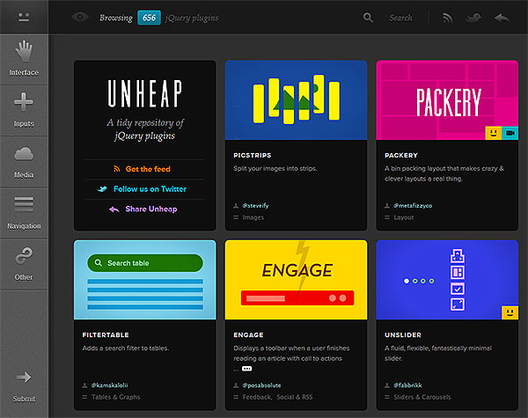Expand the ellipsis on Engage description
528x418 pixels.
pyautogui.click(x=236, y=370)
